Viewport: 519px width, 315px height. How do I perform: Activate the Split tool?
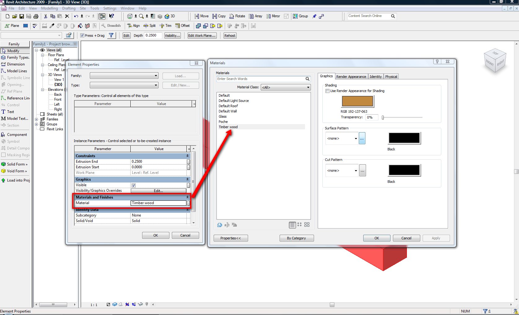point(149,26)
